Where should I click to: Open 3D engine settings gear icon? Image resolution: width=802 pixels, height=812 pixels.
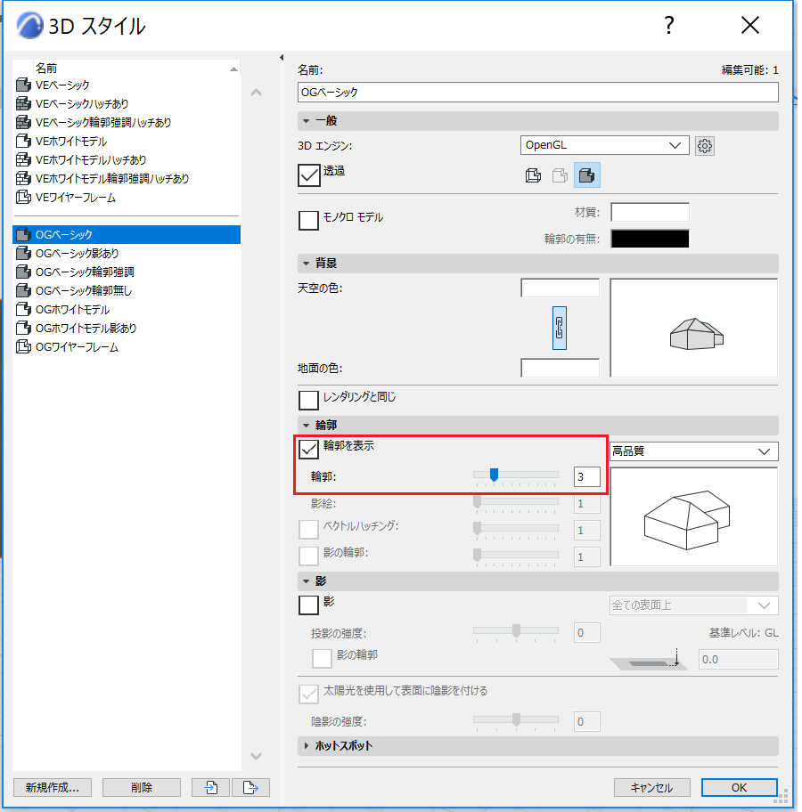click(704, 146)
